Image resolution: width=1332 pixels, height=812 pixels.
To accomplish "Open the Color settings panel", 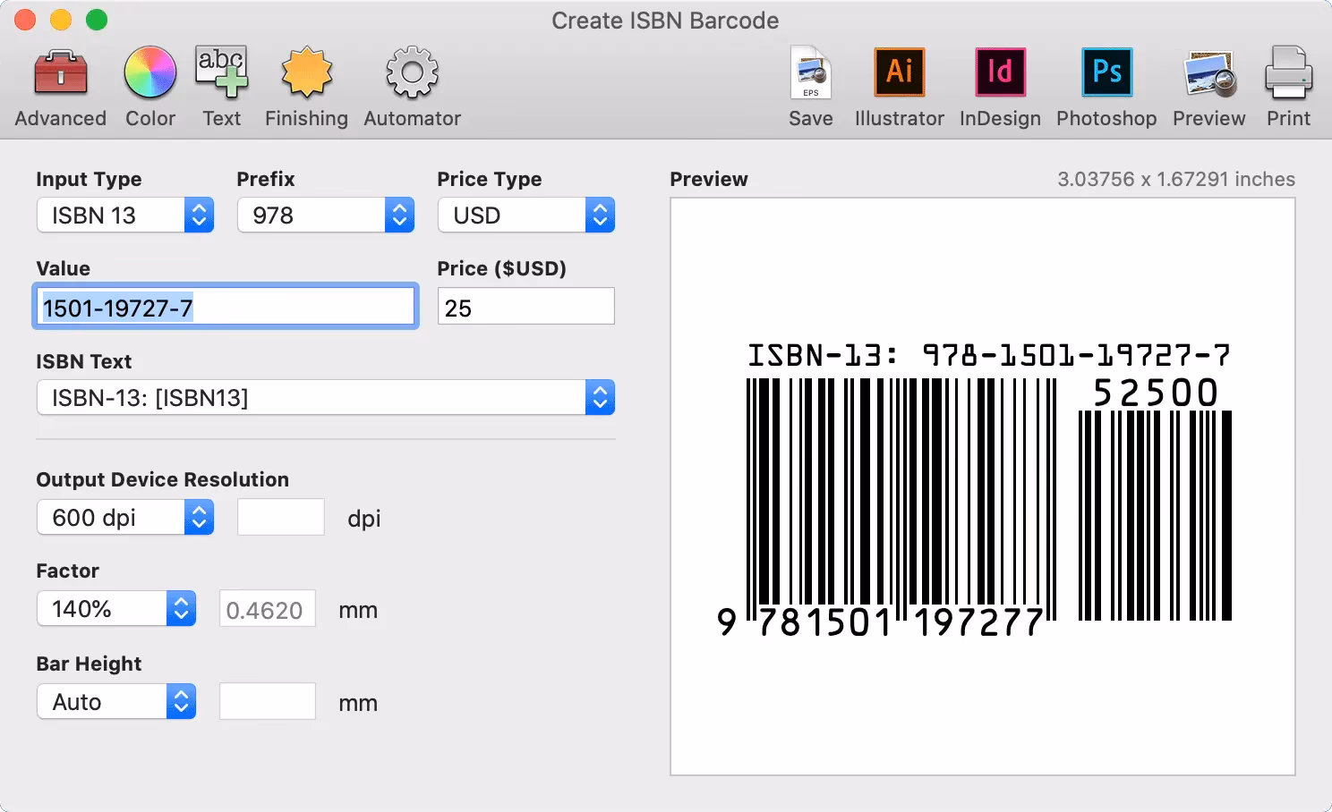I will pyautogui.click(x=149, y=85).
